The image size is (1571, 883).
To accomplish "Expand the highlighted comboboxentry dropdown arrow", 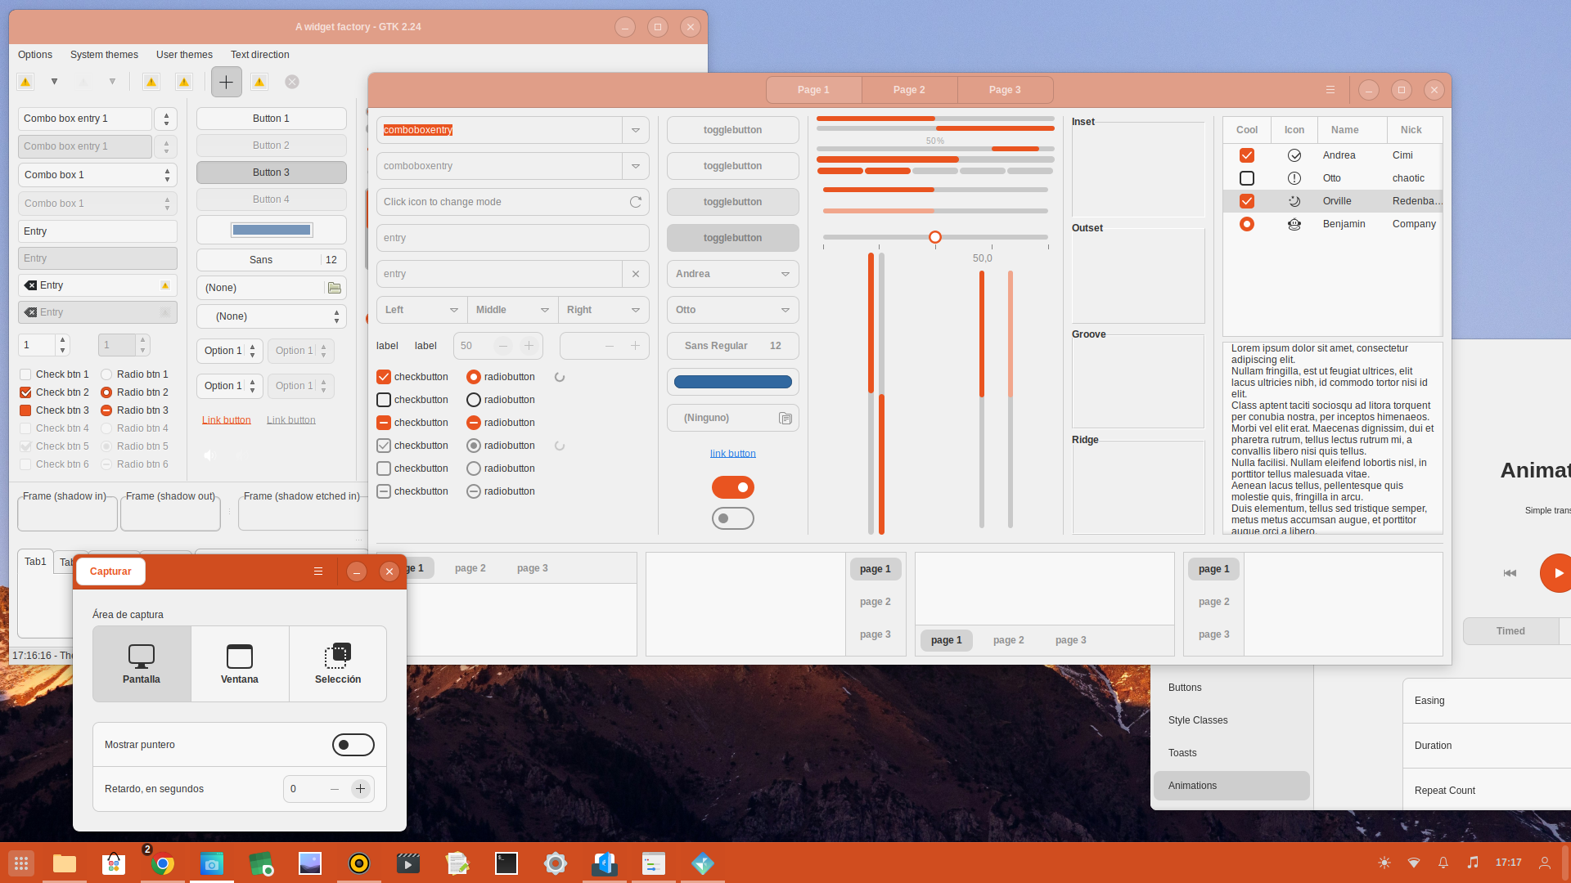I will (636, 130).
